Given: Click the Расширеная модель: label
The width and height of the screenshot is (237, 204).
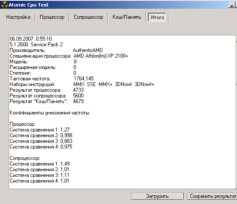Looking at the screenshot, I should [33, 67].
